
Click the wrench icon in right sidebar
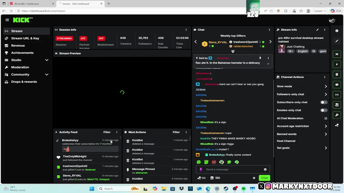[337, 115]
